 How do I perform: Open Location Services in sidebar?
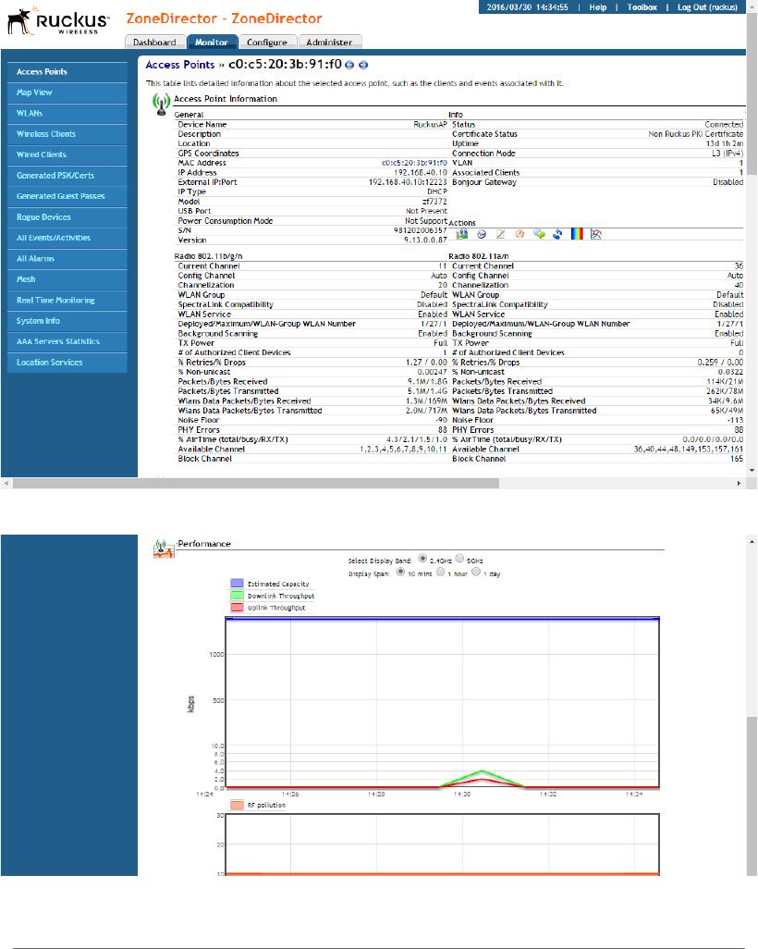tap(67, 363)
